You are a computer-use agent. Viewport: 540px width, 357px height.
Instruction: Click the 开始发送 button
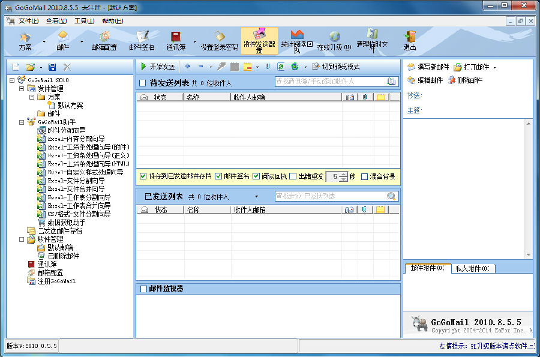pyautogui.click(x=157, y=67)
